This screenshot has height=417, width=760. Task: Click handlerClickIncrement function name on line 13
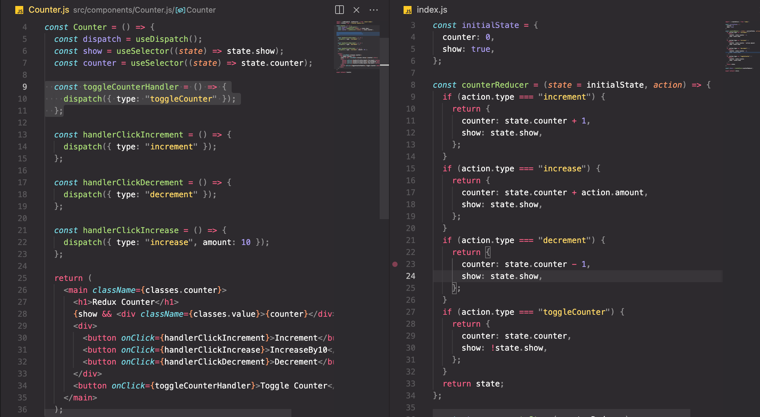pyautogui.click(x=133, y=135)
